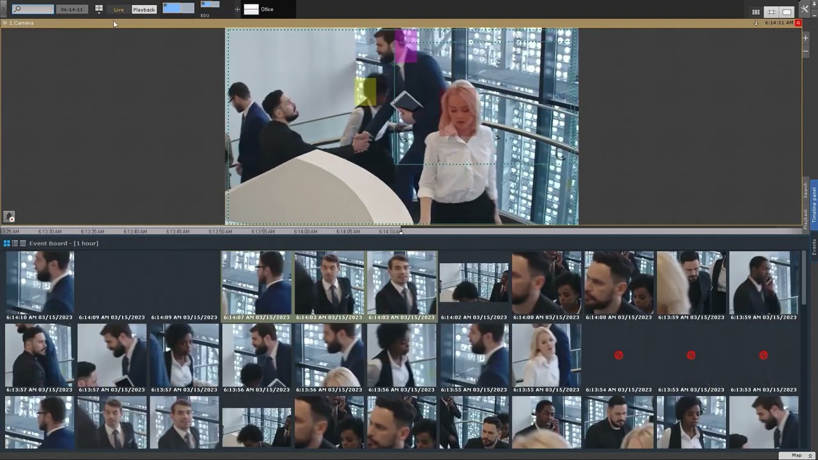
Task: Open the 6:14:10 AM event thumbnail
Action: point(40,286)
